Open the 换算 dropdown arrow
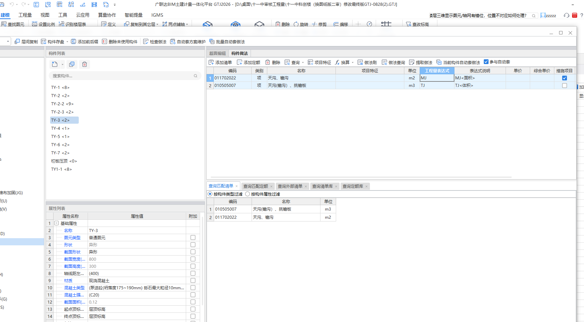The height and width of the screenshot is (322, 584). click(x=353, y=62)
